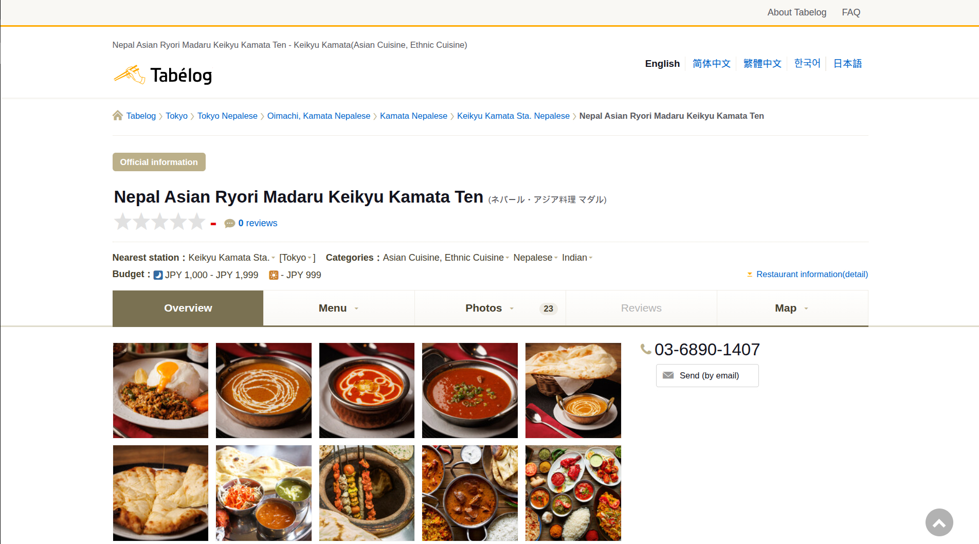
Task: Open the Photos tab
Action: [490, 308]
